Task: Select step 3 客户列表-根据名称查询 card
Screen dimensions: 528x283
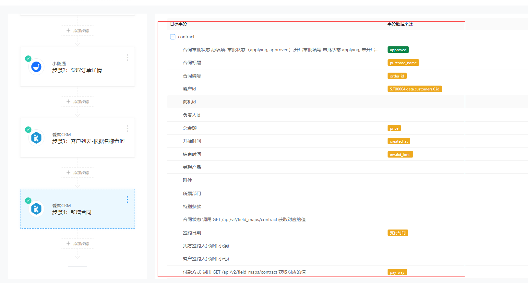Action: tap(78, 138)
